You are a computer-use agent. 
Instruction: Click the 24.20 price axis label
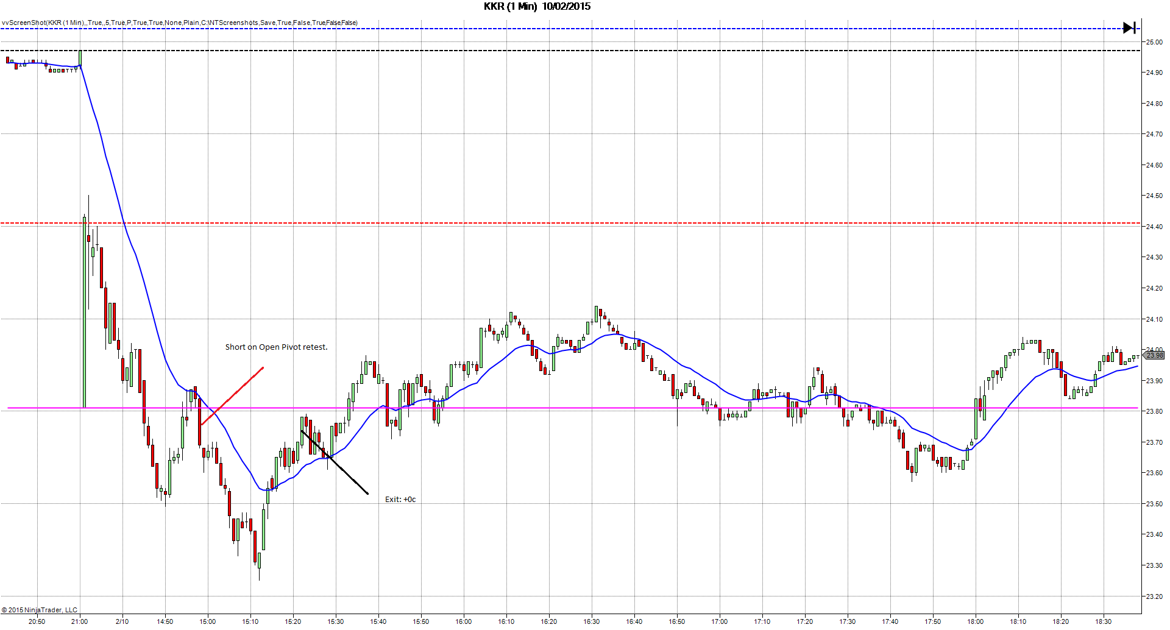1154,288
